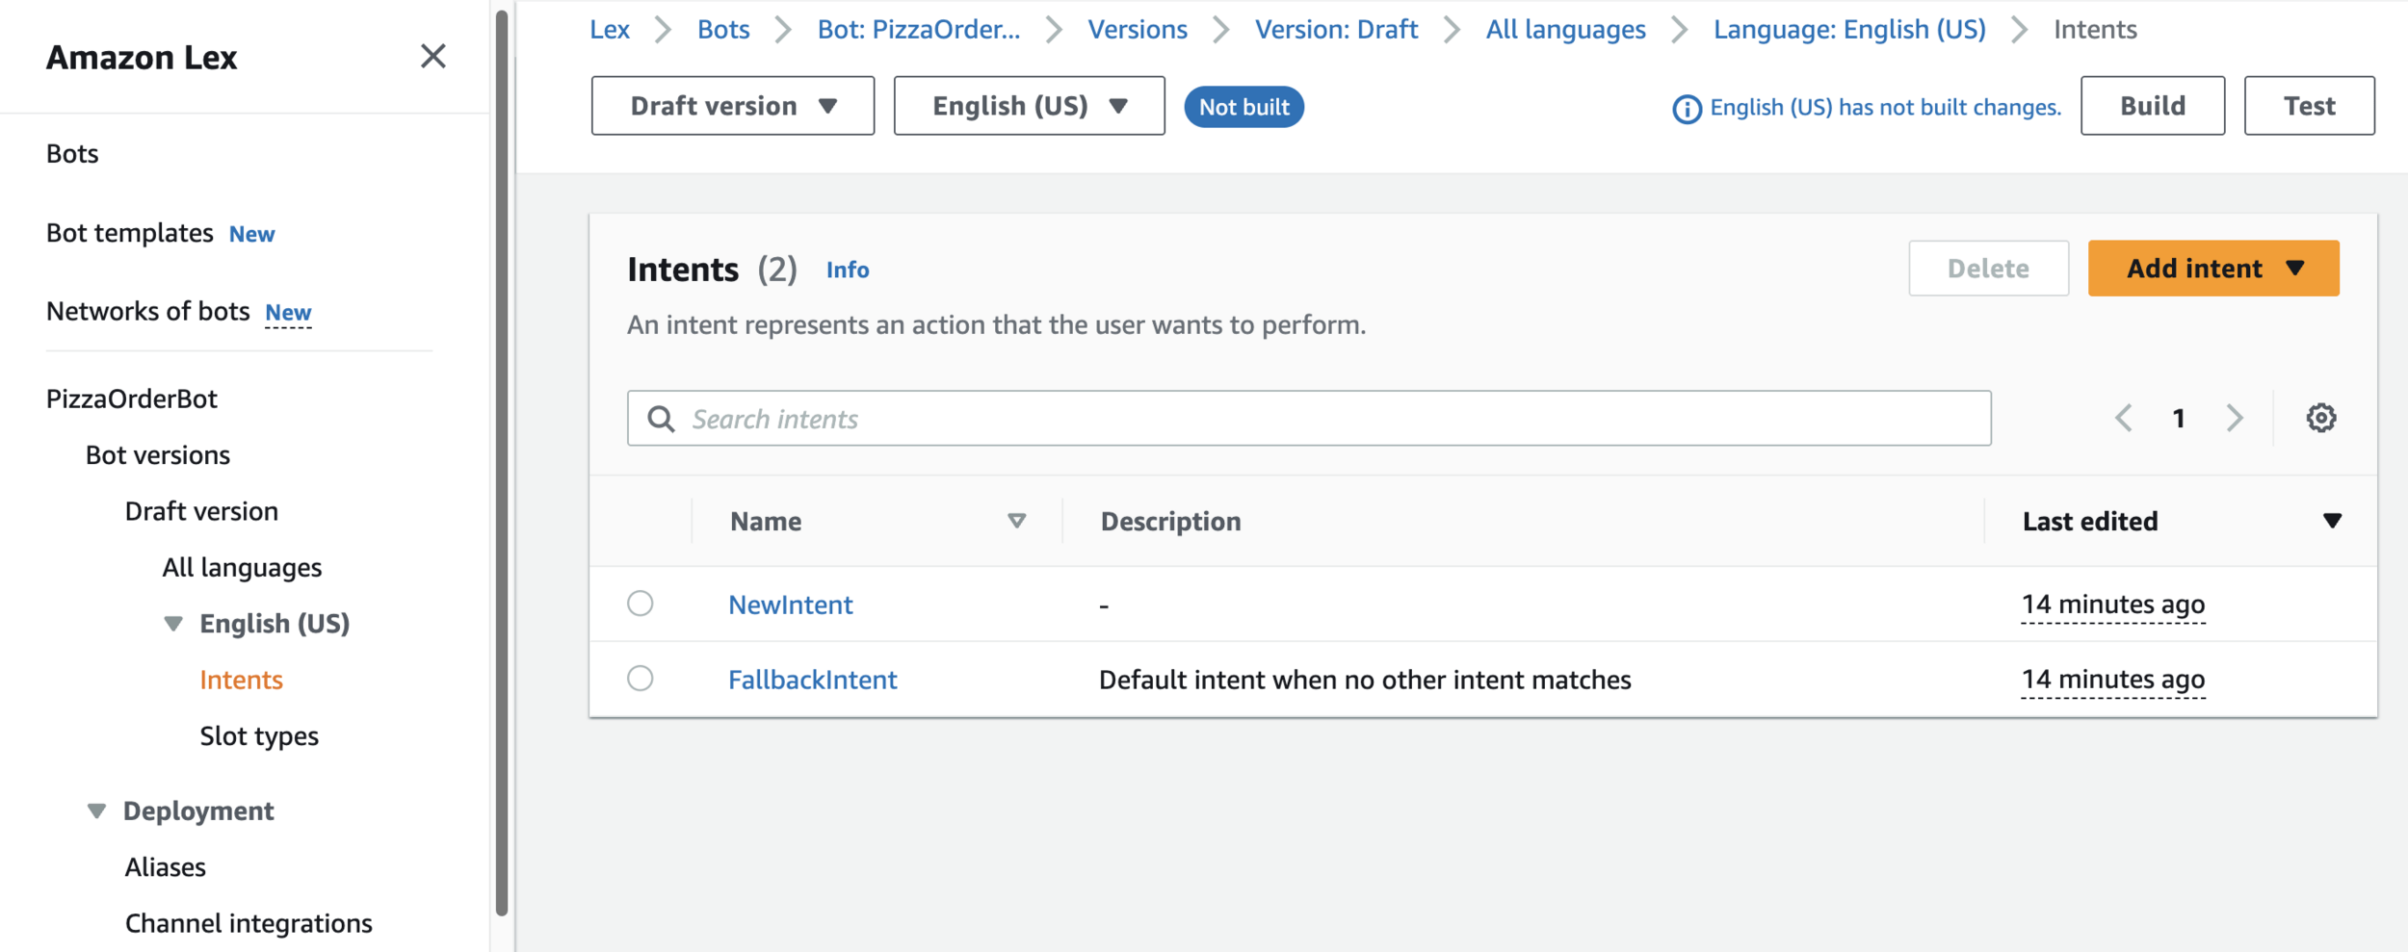Collapse the Deployment section
Viewport: 2408px width, 952px height.
tap(97, 810)
